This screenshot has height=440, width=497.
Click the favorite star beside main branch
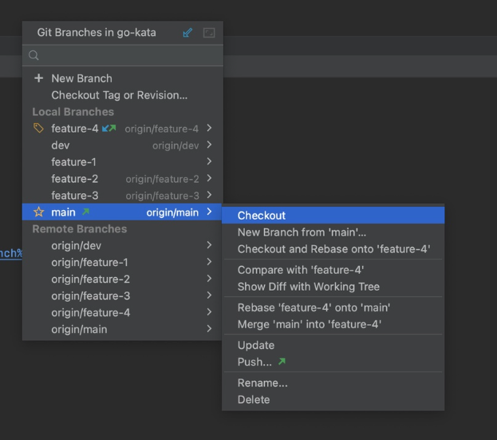pos(38,212)
